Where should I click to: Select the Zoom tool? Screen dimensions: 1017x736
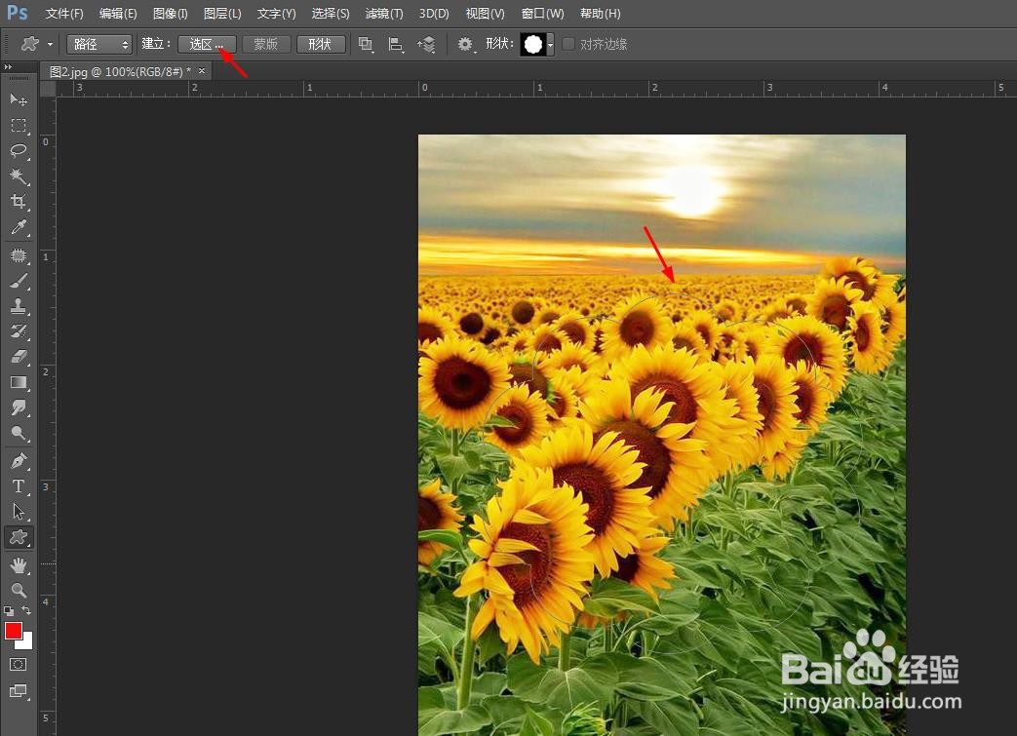19,590
